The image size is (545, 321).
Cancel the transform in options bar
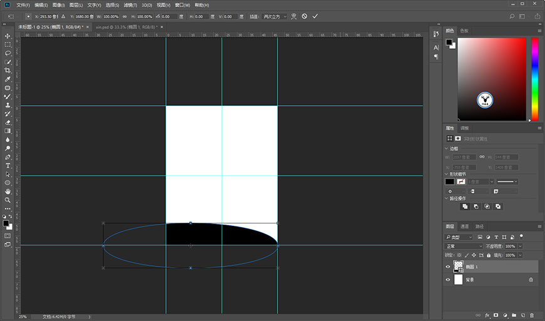[x=304, y=16]
